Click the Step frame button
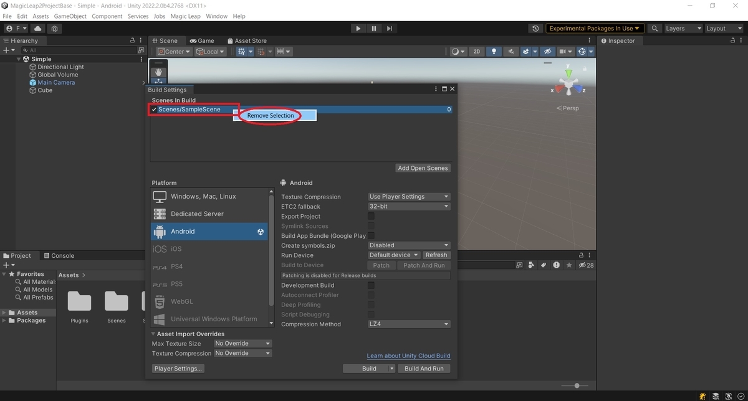The image size is (748, 401). pyautogui.click(x=390, y=29)
